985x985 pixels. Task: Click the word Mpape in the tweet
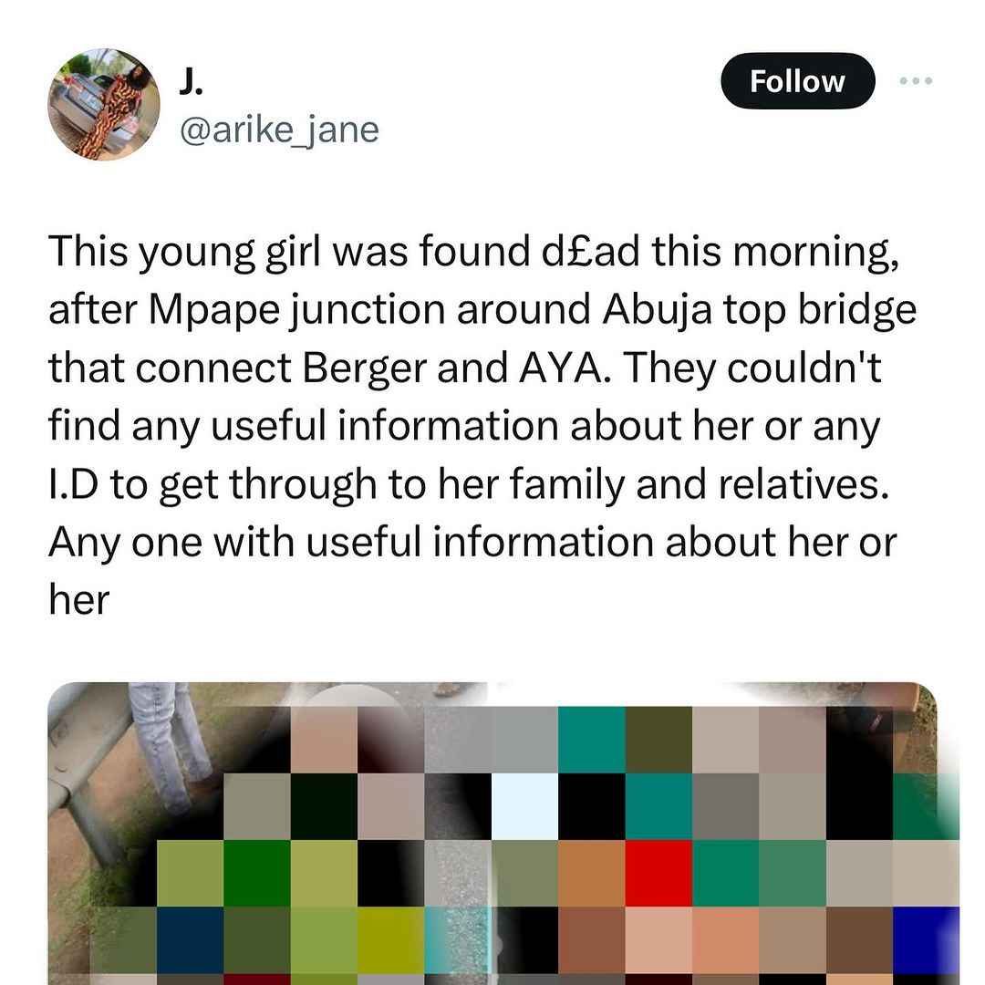(213, 310)
